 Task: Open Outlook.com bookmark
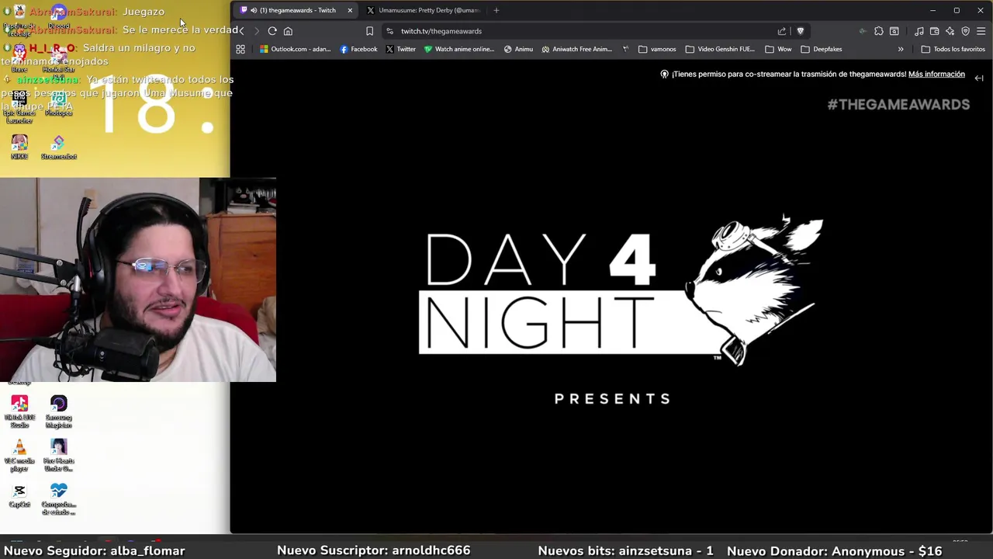pos(296,49)
